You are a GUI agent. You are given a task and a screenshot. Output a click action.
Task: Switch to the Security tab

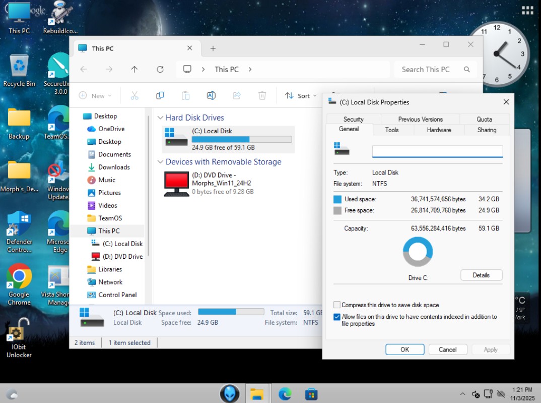tap(353, 120)
